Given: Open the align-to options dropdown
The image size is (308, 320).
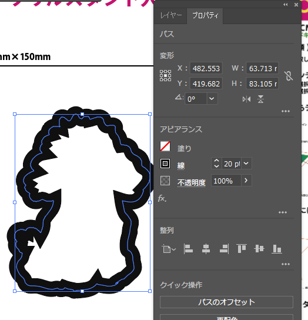Looking at the screenshot, I should pyautogui.click(x=169, y=249).
